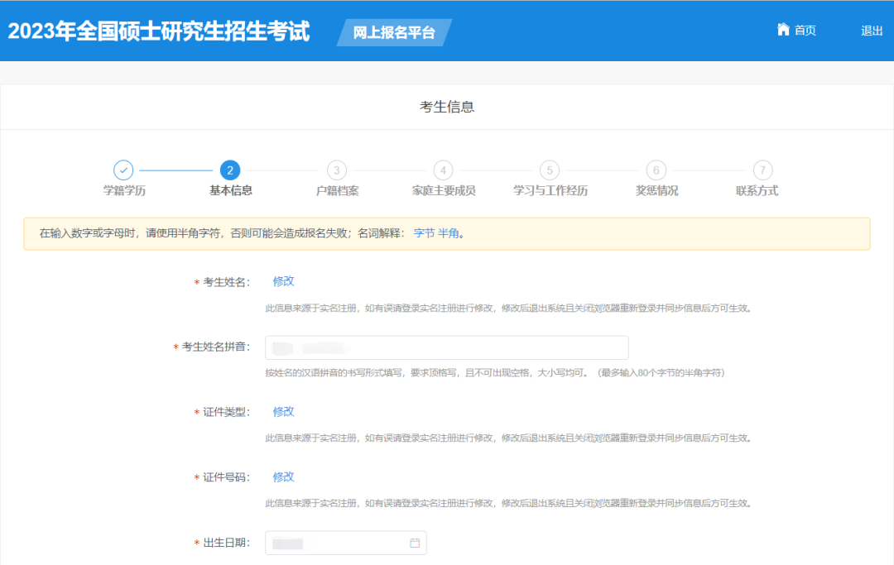Click step 5 circle for 学习与工作经历
The width and height of the screenshot is (894, 565).
coord(550,170)
